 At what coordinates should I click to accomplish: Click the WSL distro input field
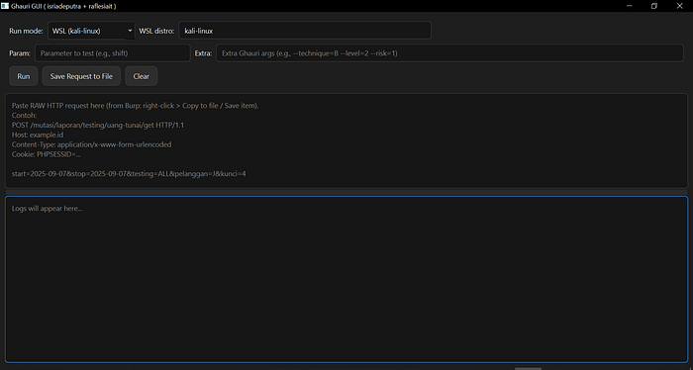tap(305, 31)
